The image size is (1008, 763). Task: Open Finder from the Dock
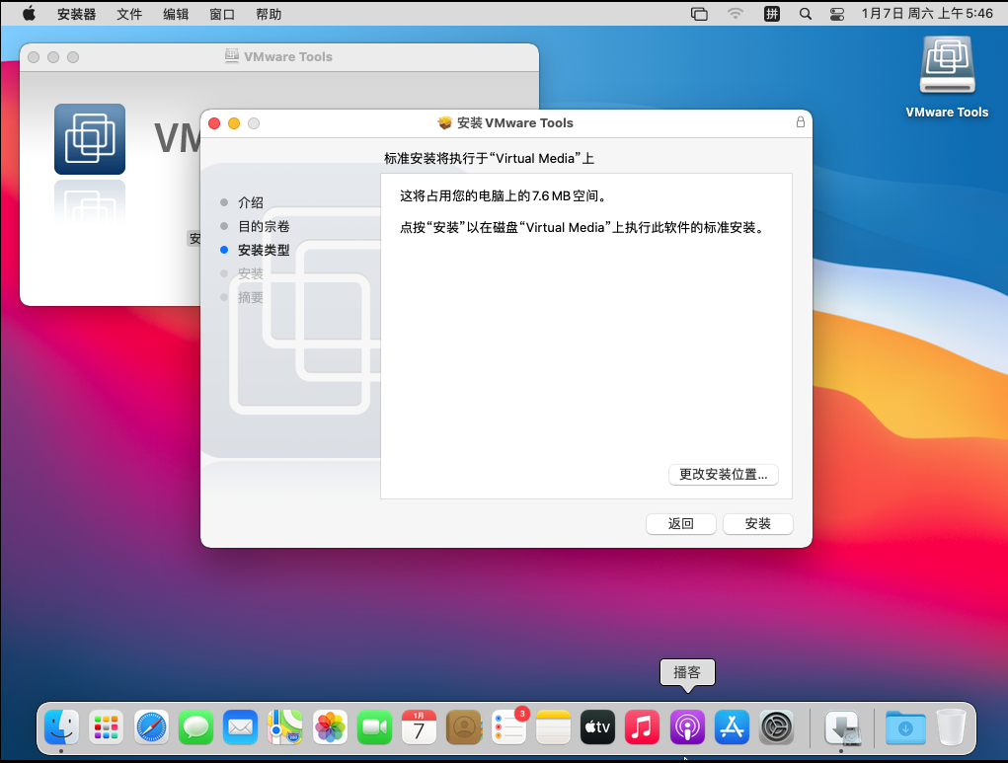coord(62,727)
